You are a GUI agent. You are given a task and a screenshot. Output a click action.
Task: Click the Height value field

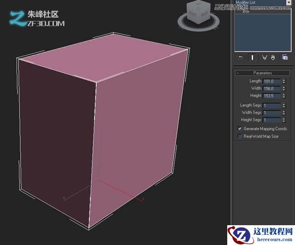click(272, 96)
